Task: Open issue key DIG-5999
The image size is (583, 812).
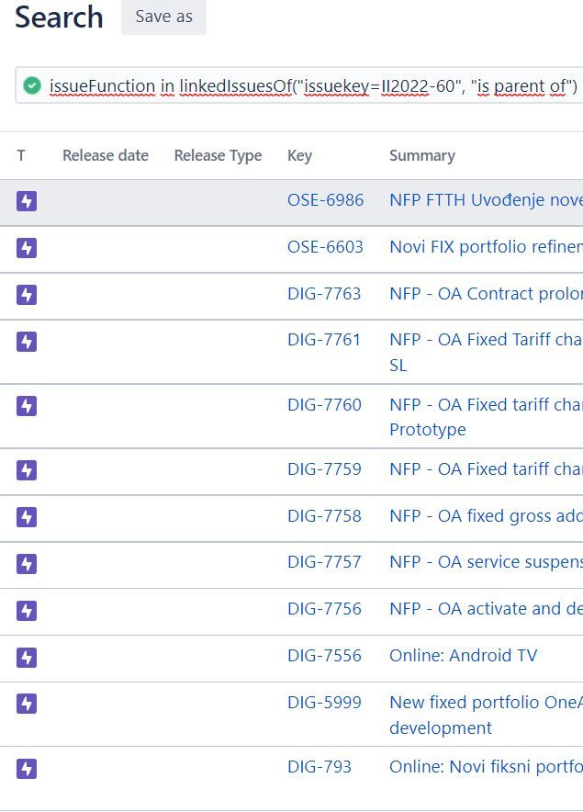Action: (324, 702)
